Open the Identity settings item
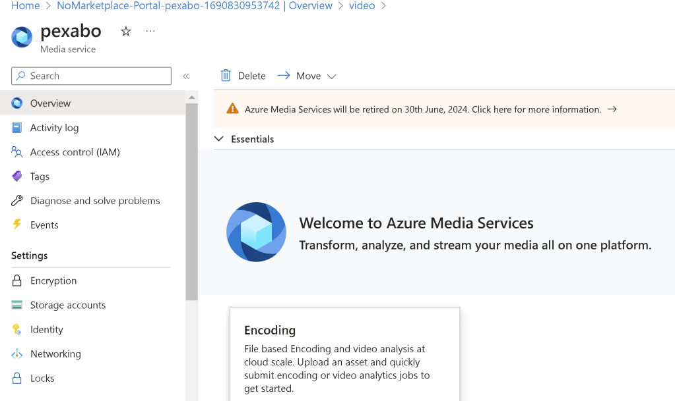675x401 pixels. click(92, 329)
